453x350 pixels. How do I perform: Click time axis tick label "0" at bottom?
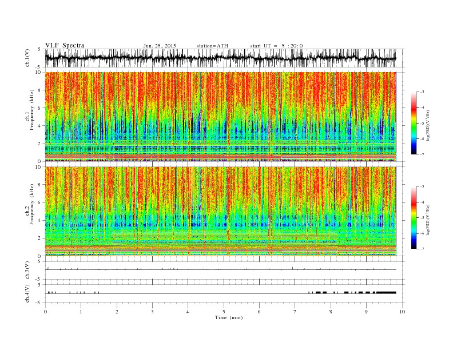click(45, 312)
